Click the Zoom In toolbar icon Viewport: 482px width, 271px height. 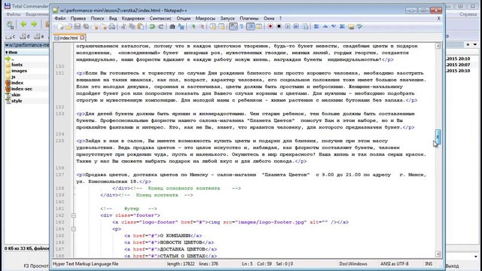[194, 26]
